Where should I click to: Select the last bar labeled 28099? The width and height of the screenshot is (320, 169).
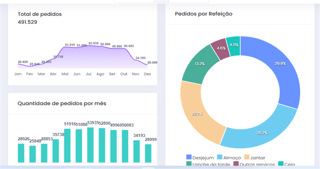148,153
